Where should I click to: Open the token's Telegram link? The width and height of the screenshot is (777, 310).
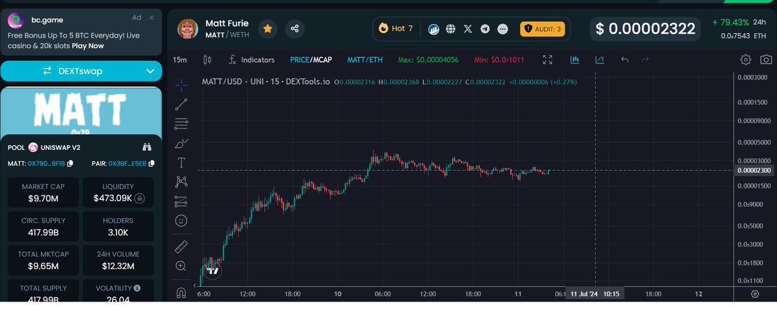[485, 29]
